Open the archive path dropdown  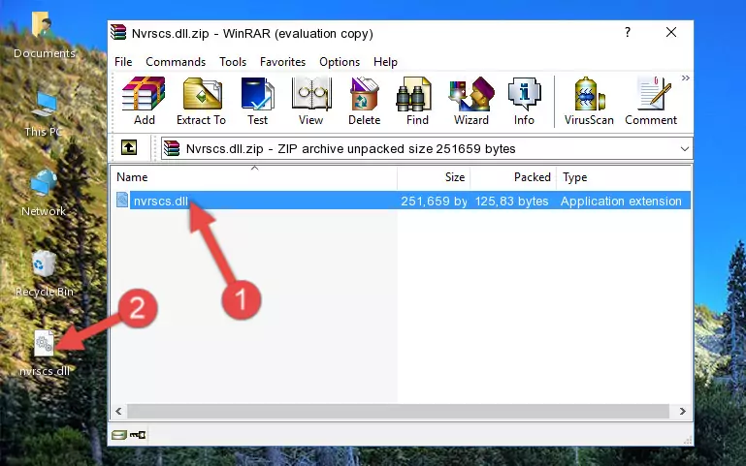[x=684, y=148]
